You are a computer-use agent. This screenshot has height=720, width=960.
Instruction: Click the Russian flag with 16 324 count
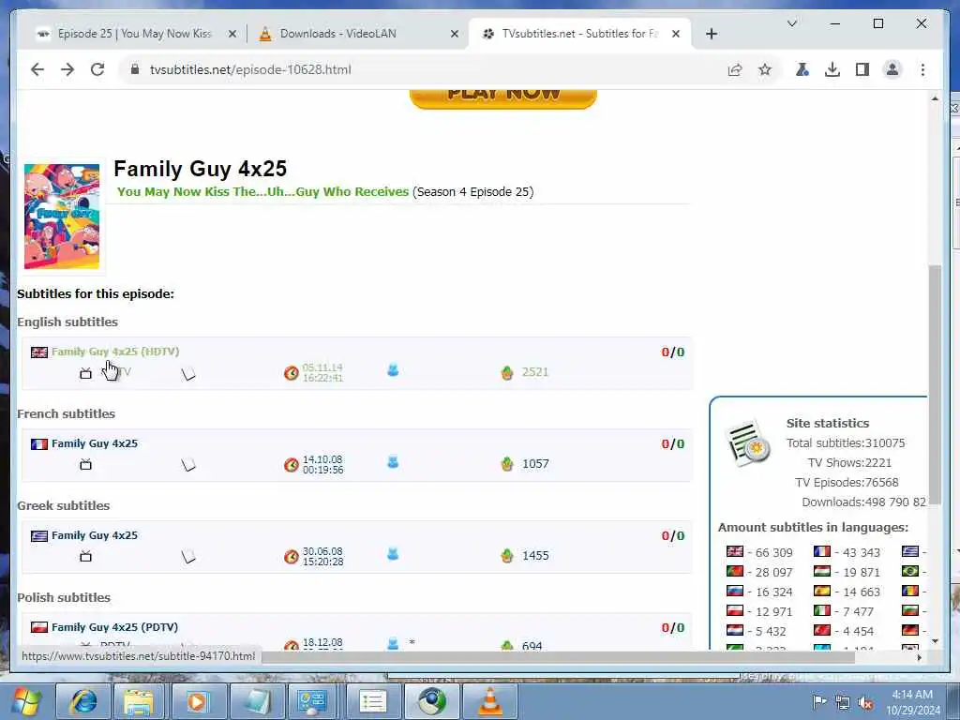(735, 591)
